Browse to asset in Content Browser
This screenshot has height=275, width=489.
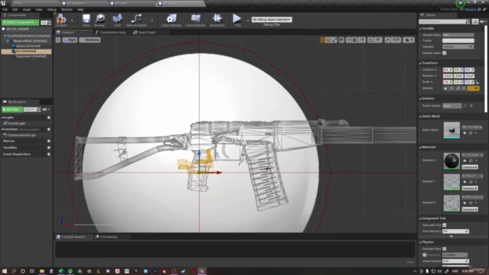(x=100, y=21)
